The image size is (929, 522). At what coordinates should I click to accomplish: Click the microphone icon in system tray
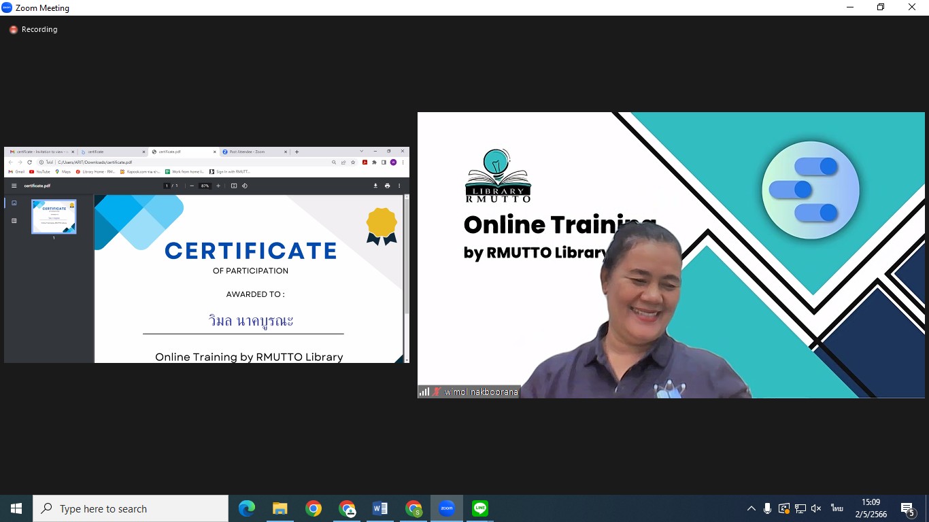point(767,508)
